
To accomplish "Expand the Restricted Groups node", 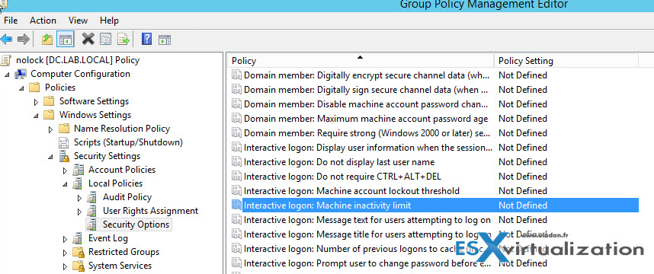I will [65, 253].
